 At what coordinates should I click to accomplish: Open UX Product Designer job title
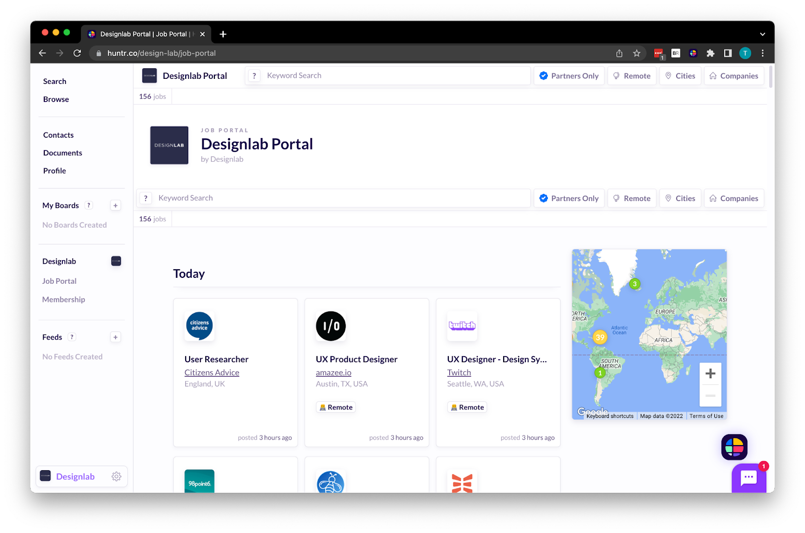[x=357, y=359]
